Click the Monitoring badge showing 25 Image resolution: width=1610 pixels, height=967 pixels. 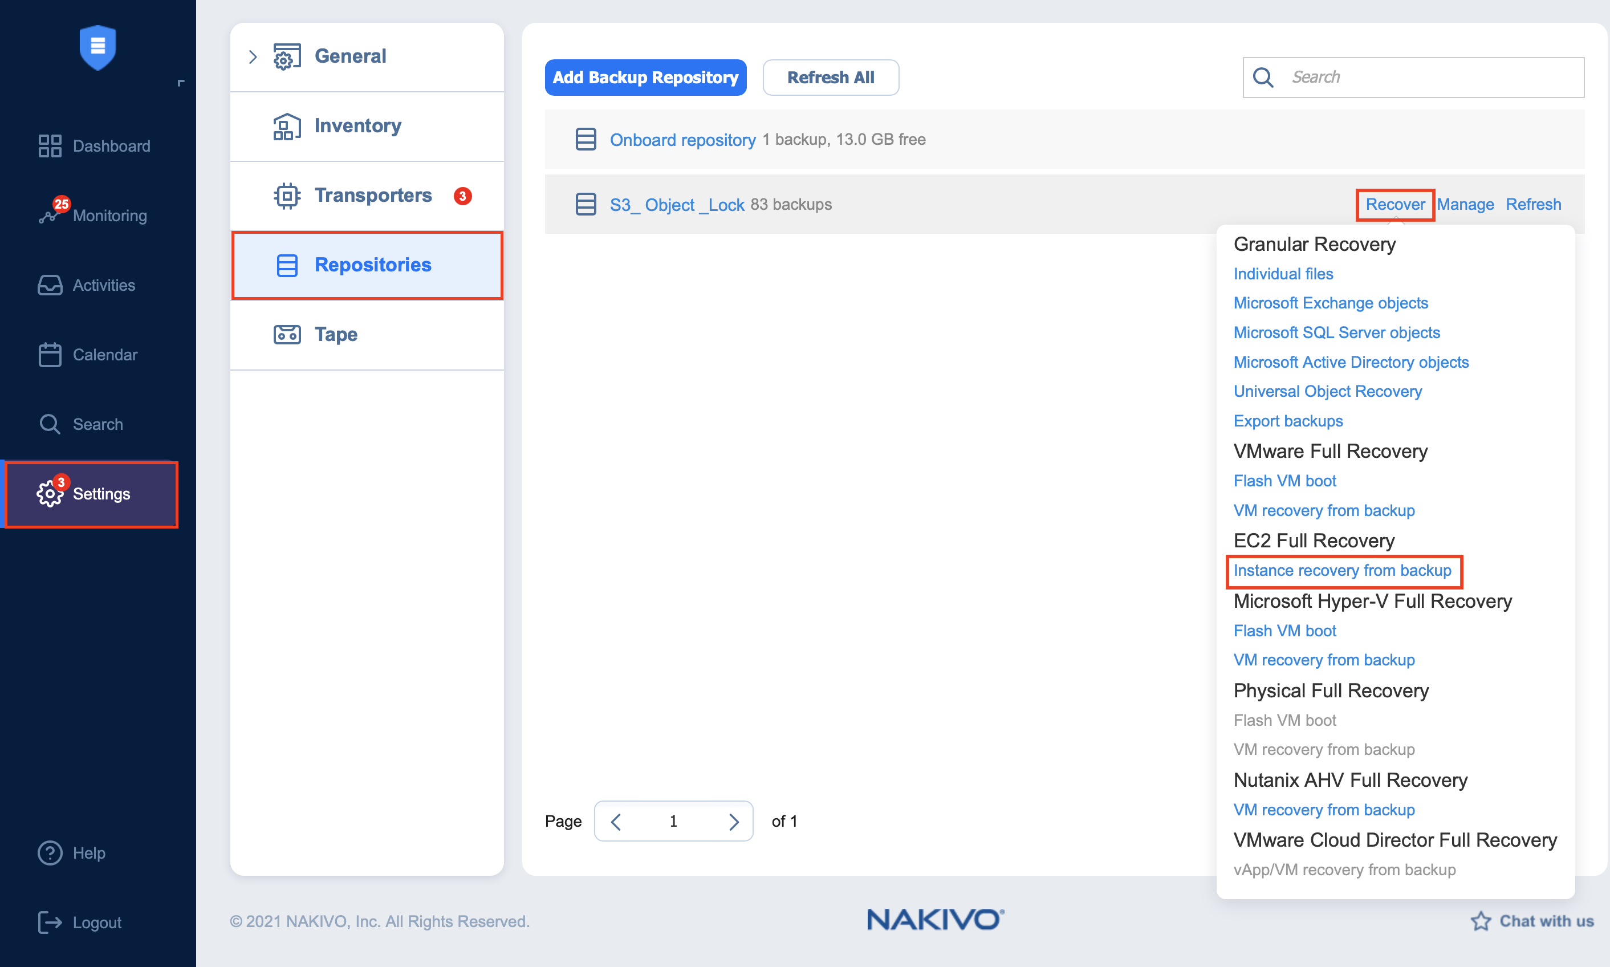(61, 204)
